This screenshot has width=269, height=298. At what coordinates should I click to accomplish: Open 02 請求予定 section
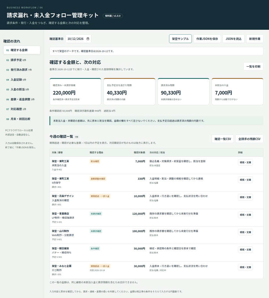coord(22,60)
